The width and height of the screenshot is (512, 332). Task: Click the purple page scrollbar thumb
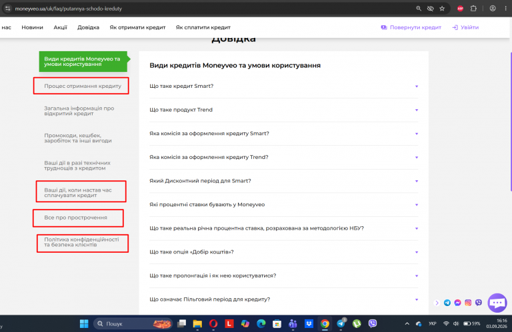[511, 122]
